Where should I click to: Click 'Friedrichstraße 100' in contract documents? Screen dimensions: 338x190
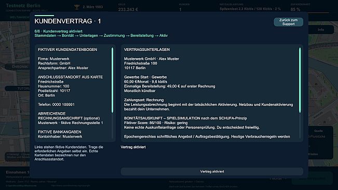point(141,63)
